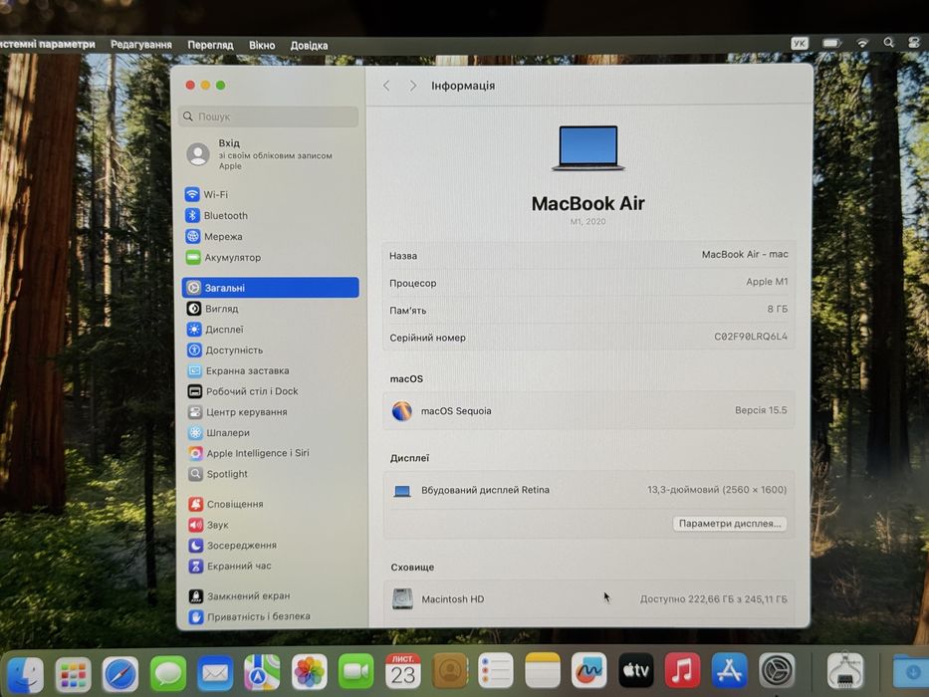The height and width of the screenshot is (697, 929).
Task: Click the MacBook Air laptop image
Action: [588, 148]
